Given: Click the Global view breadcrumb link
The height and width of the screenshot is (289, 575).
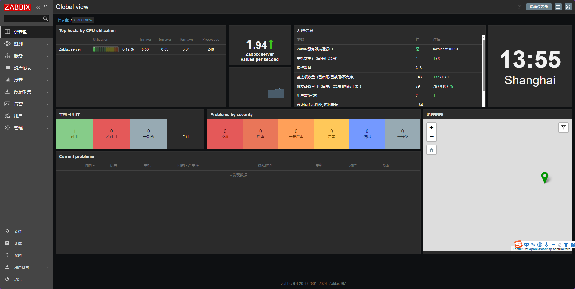Looking at the screenshot, I should (83, 20).
